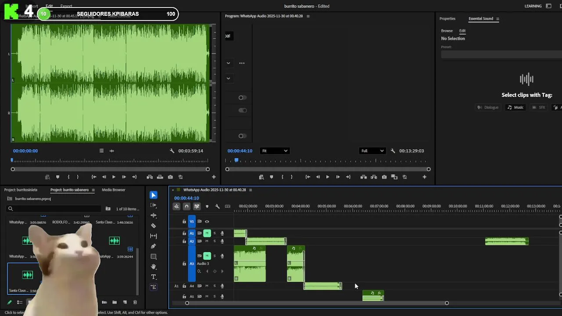Click the Source monitor playhead marker
562x316 pixels.
click(12, 160)
